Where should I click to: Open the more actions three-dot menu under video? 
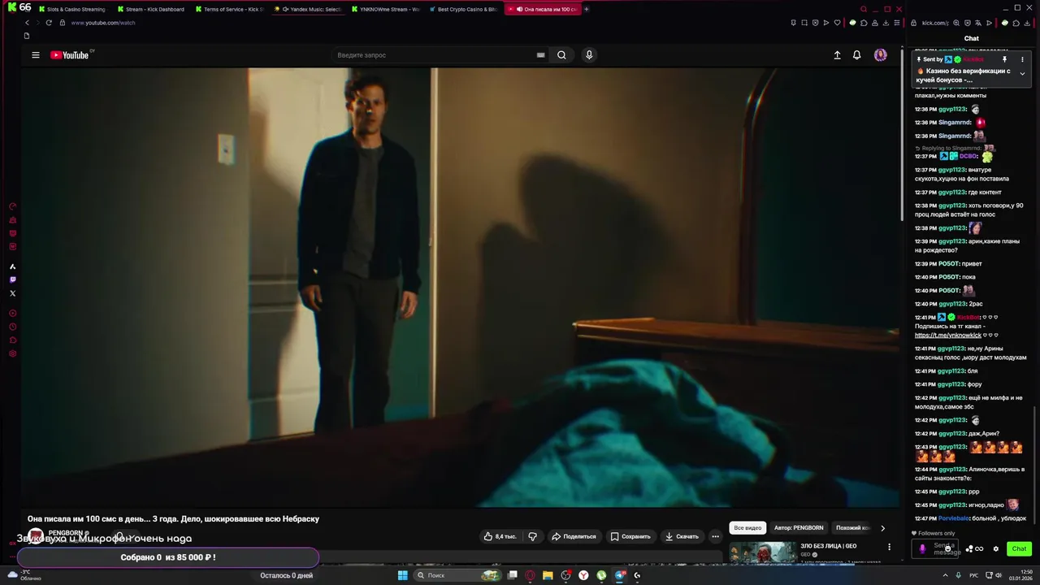click(x=715, y=536)
